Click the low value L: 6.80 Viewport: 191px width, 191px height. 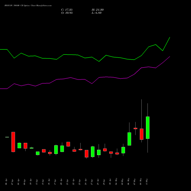97,13
